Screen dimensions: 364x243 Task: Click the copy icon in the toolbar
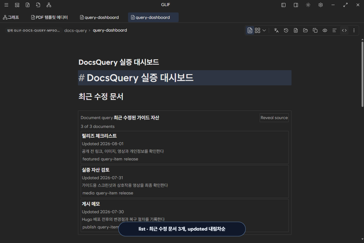[315, 30]
